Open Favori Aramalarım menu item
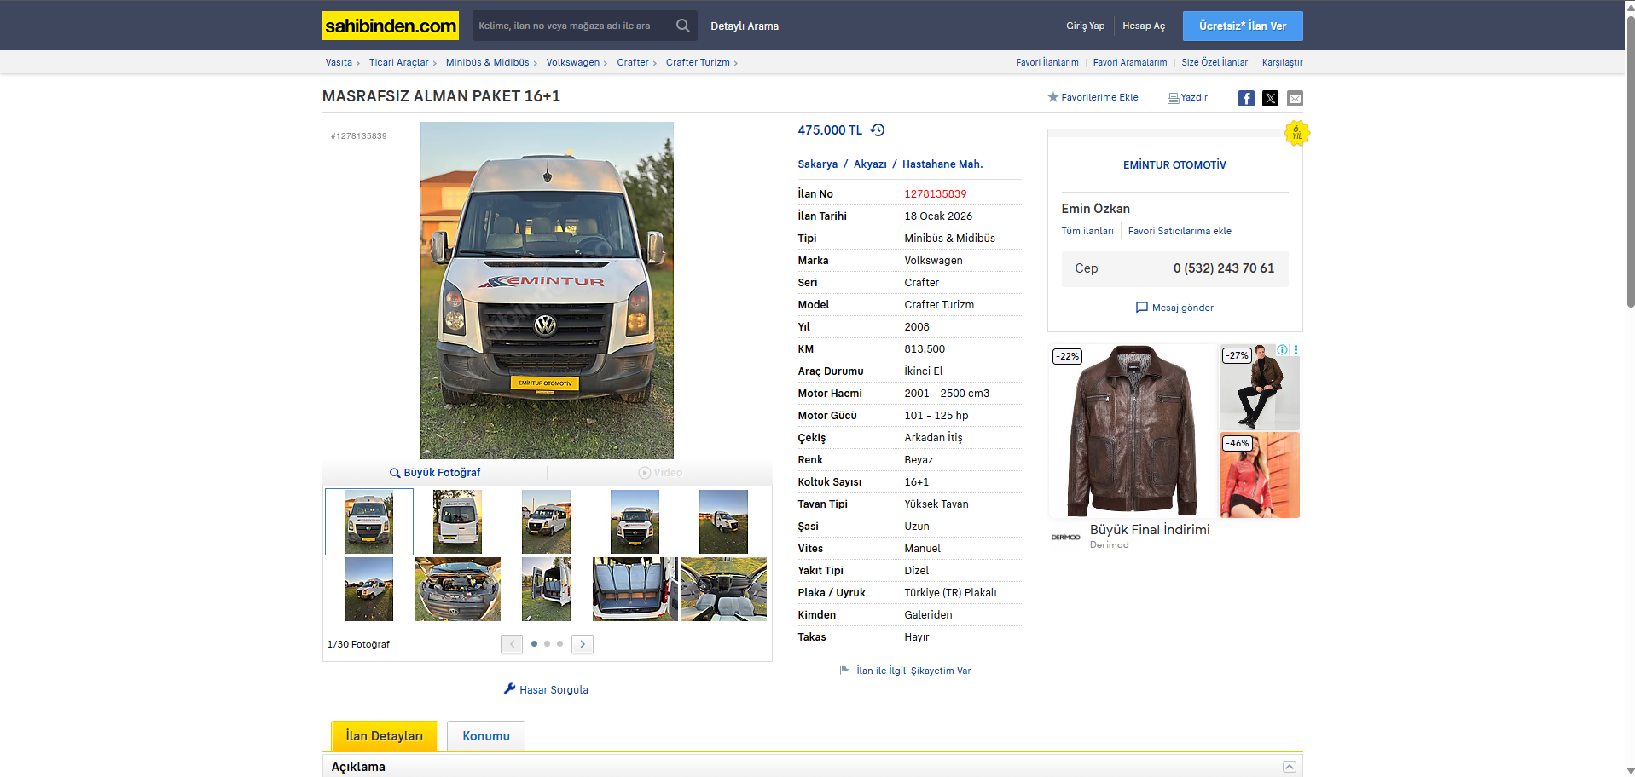Viewport: 1635px width, 777px height. pyautogui.click(x=1130, y=62)
